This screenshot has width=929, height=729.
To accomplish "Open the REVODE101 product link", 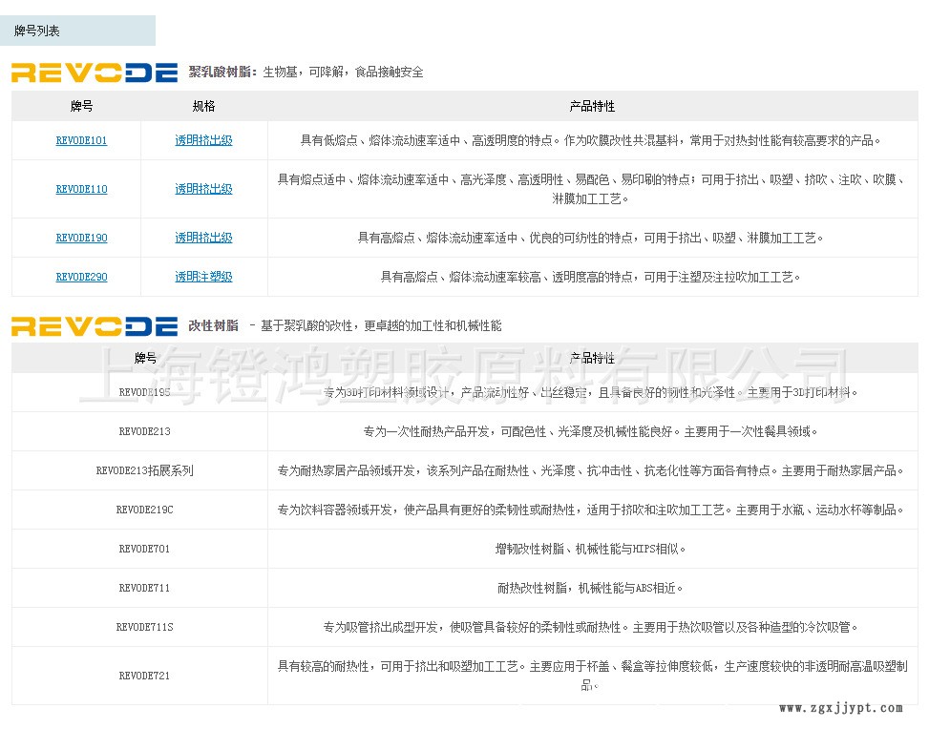I will (x=81, y=140).
